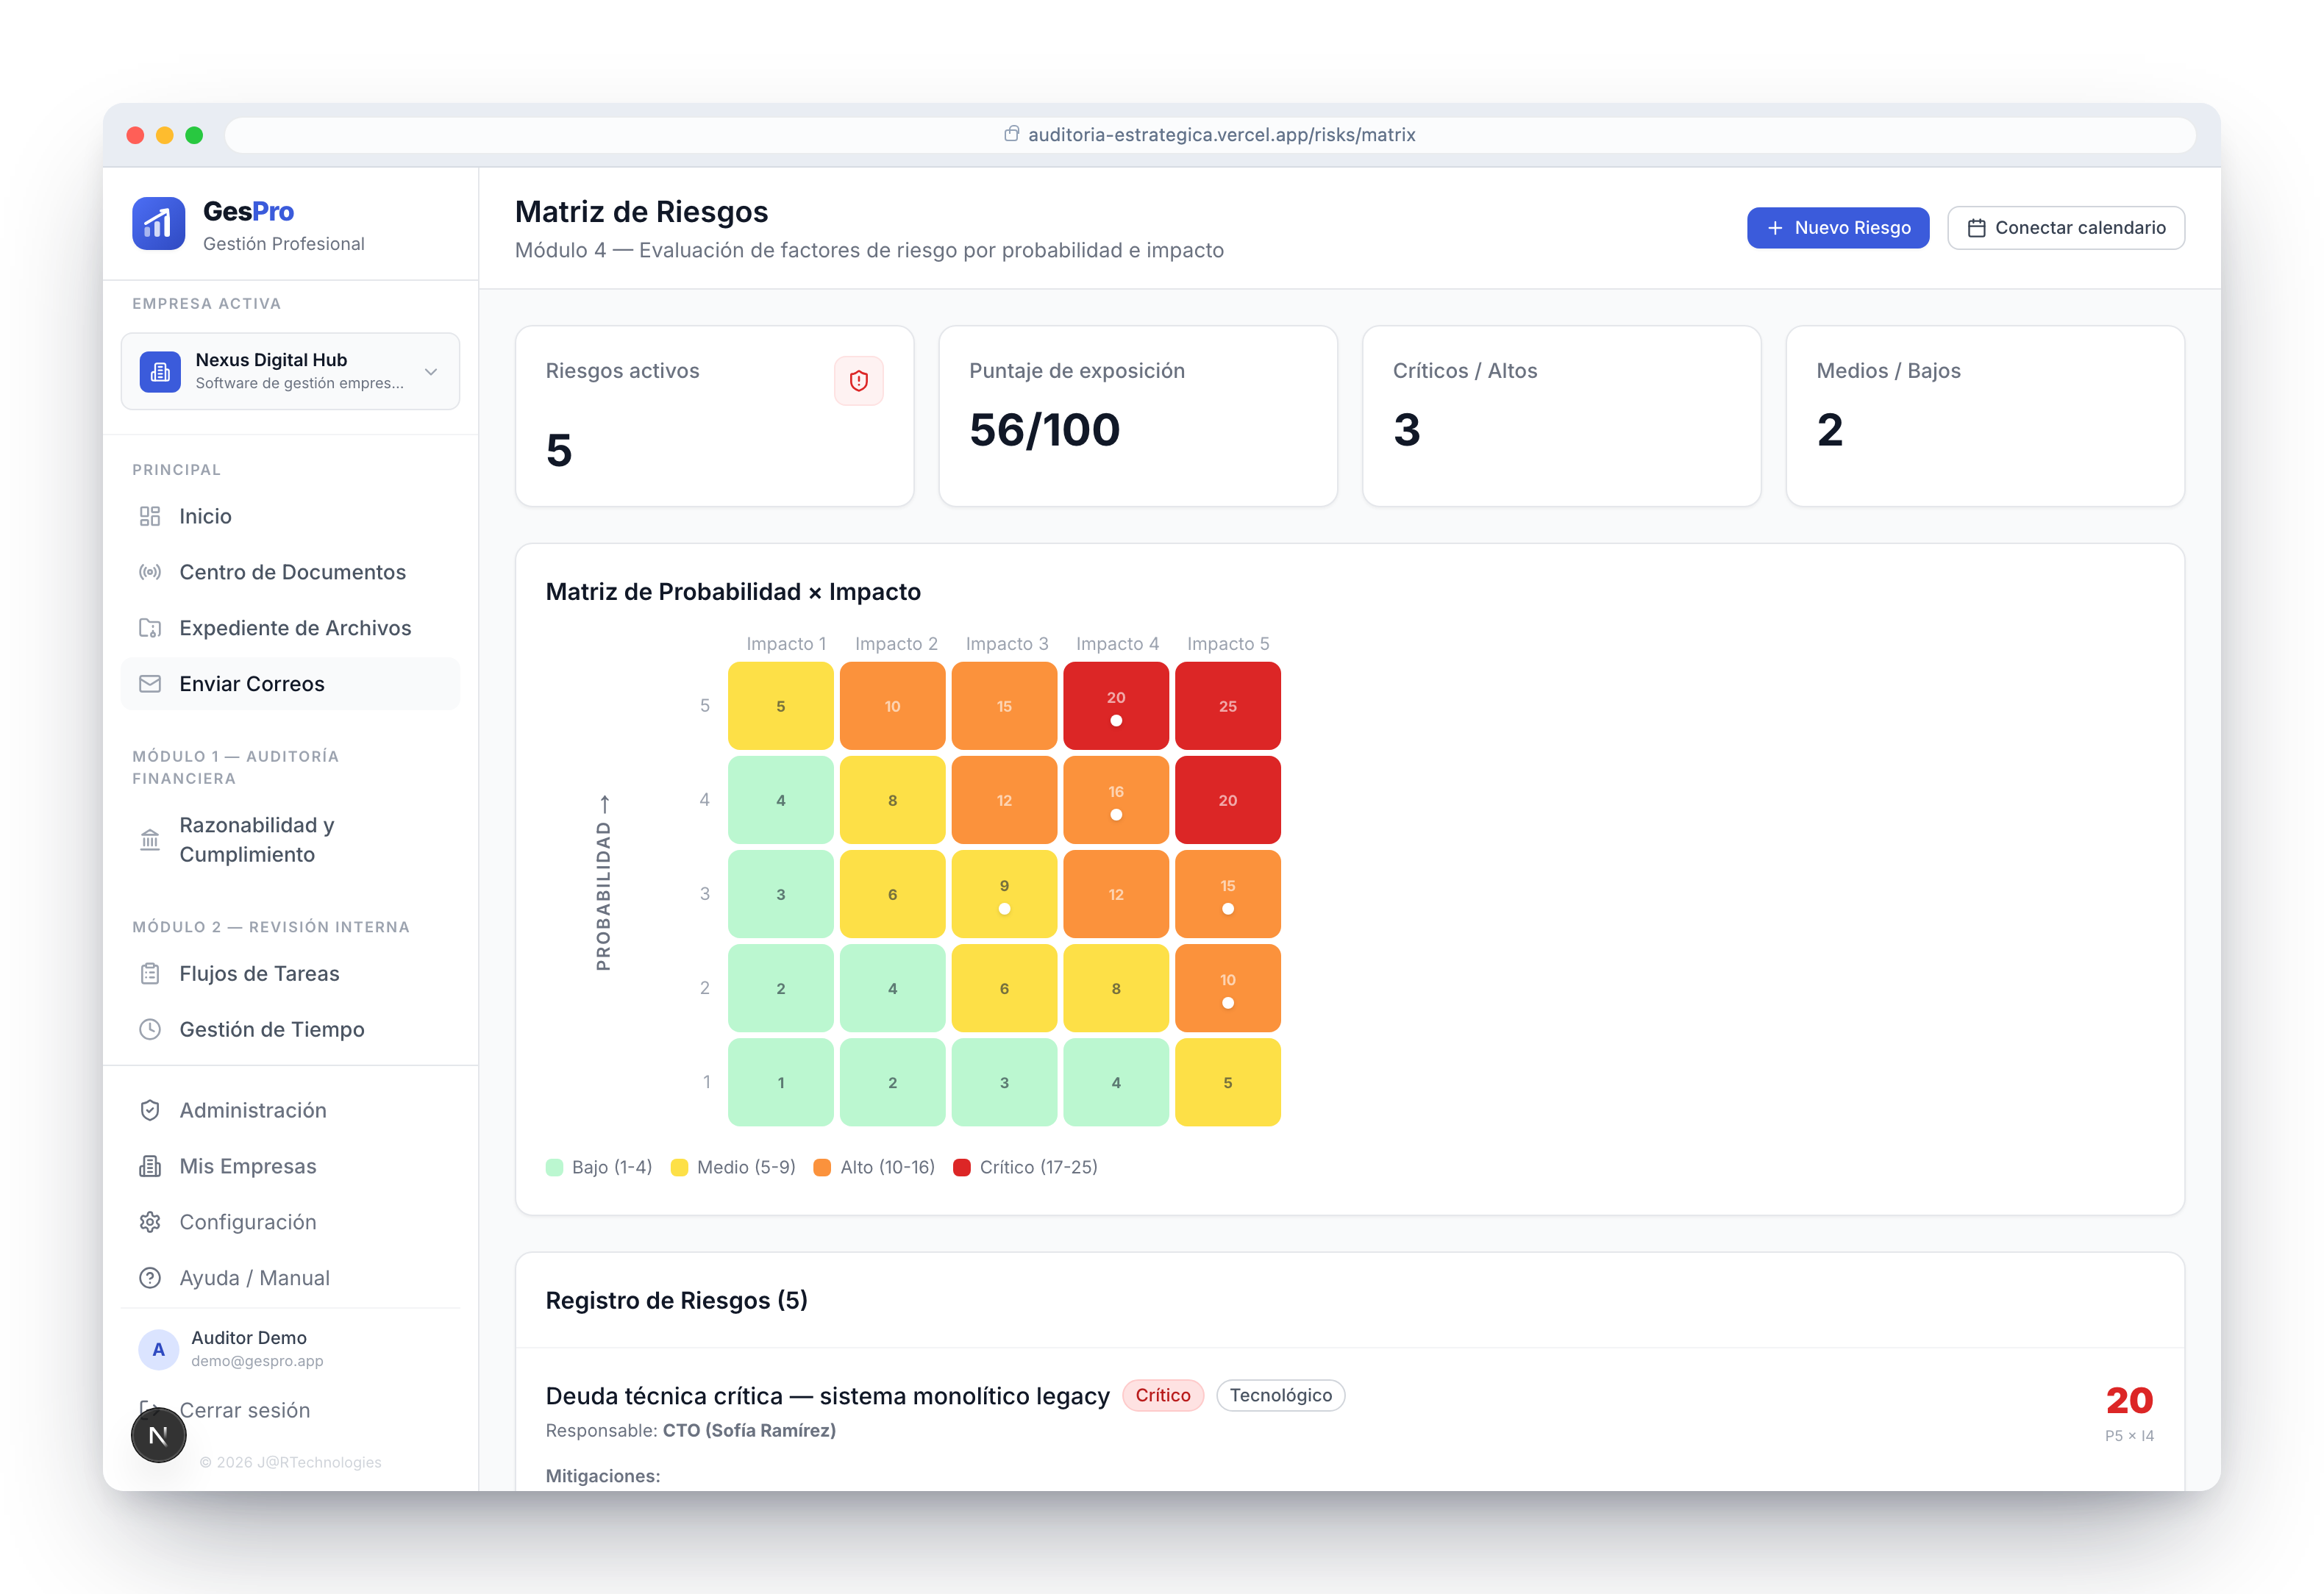
Task: Click the Gestión de Tiempo clock icon
Action: [x=150, y=1030]
